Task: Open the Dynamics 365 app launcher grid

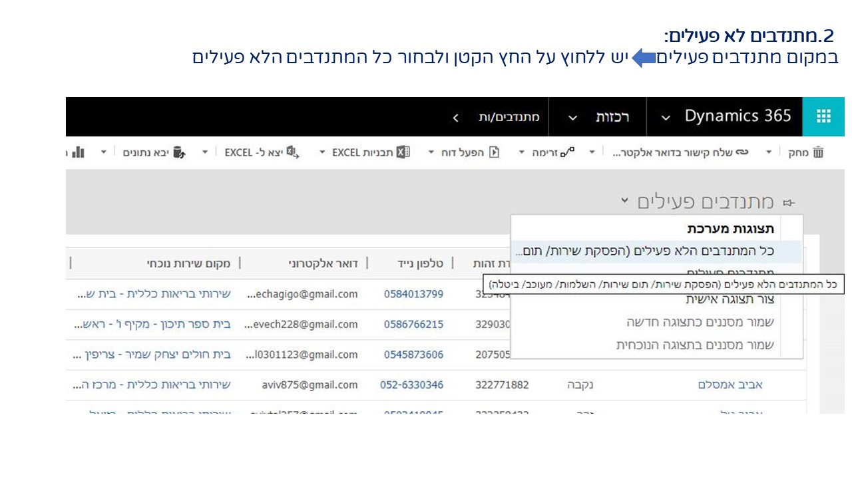Action: 823,116
